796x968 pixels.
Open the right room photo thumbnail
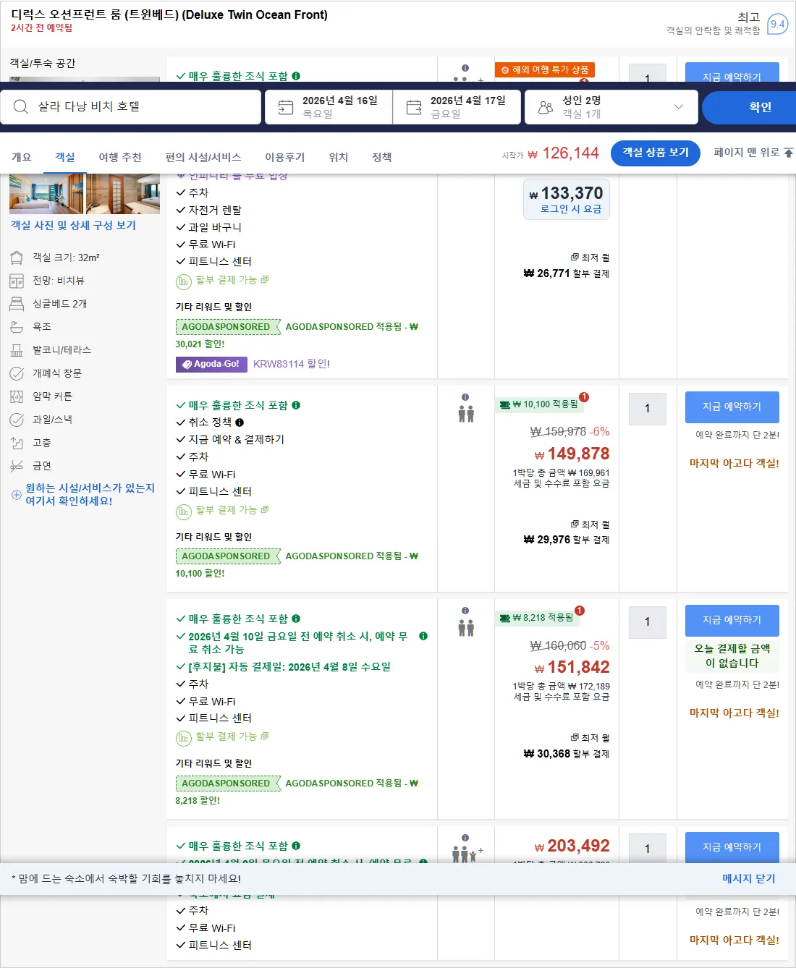pos(123,193)
